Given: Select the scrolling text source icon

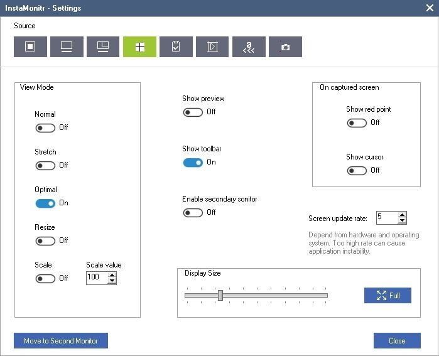Looking at the screenshot, I should coord(249,46).
